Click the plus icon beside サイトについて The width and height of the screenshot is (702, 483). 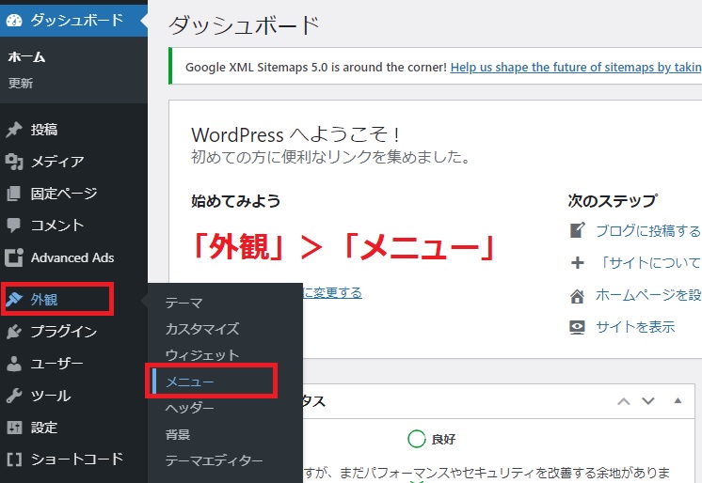tap(578, 262)
